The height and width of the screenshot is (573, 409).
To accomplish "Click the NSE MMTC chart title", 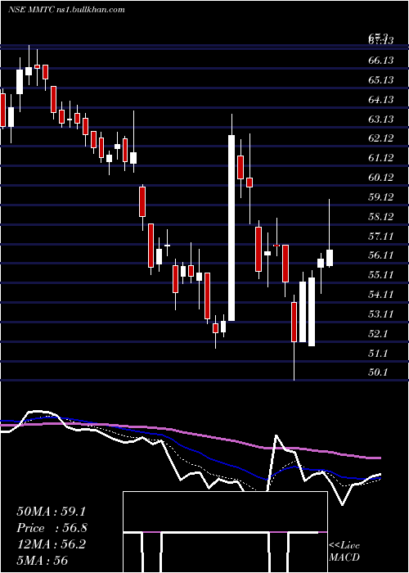I will click(66, 10).
